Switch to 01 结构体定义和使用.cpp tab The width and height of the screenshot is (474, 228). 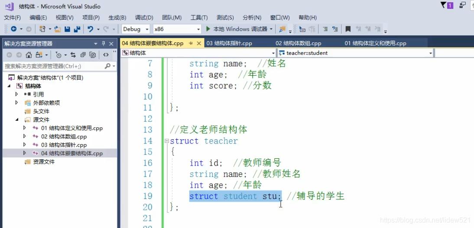click(x=376, y=44)
